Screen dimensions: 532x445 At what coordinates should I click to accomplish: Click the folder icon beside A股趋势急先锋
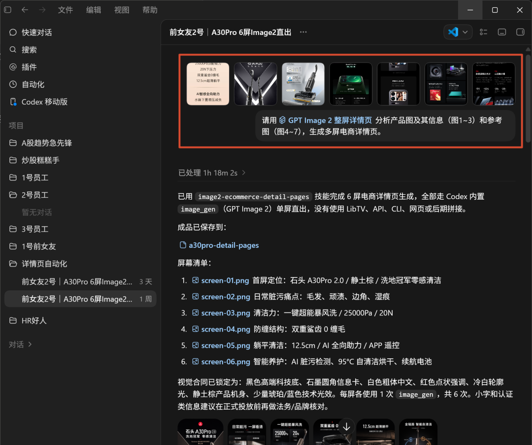point(13,142)
